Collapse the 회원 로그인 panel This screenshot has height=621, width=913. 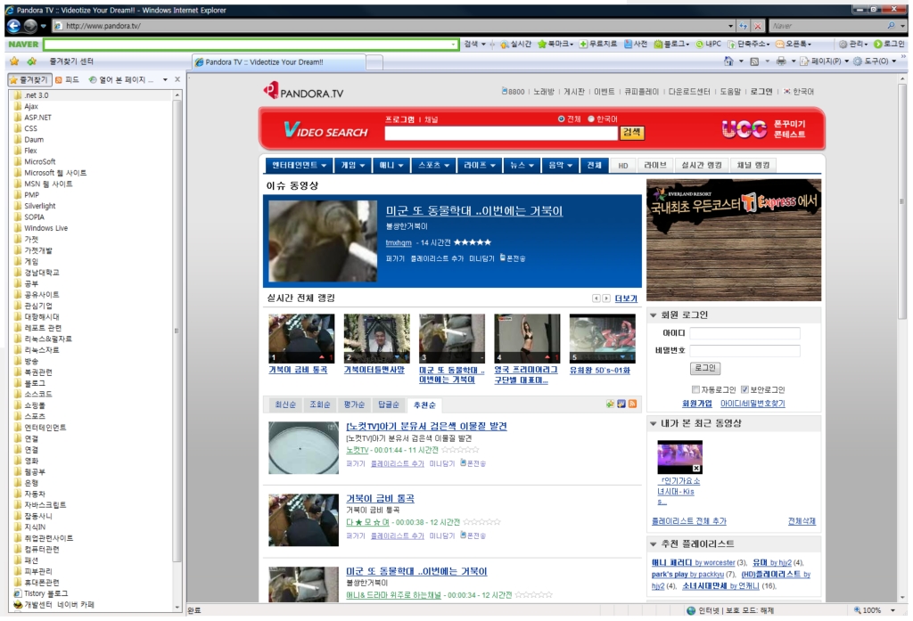tap(654, 315)
